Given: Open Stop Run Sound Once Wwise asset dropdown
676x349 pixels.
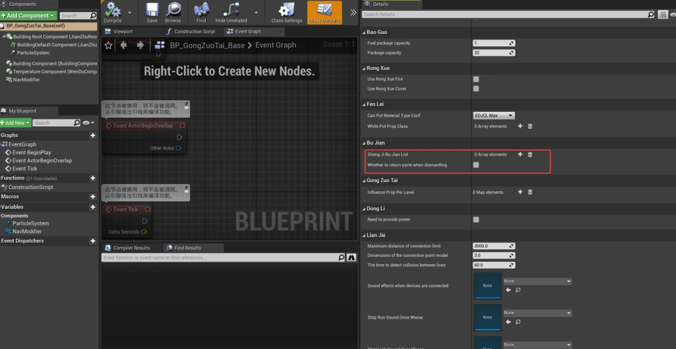Looking at the screenshot, I should coord(537,313).
